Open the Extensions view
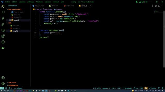 click(x=3, y=36)
